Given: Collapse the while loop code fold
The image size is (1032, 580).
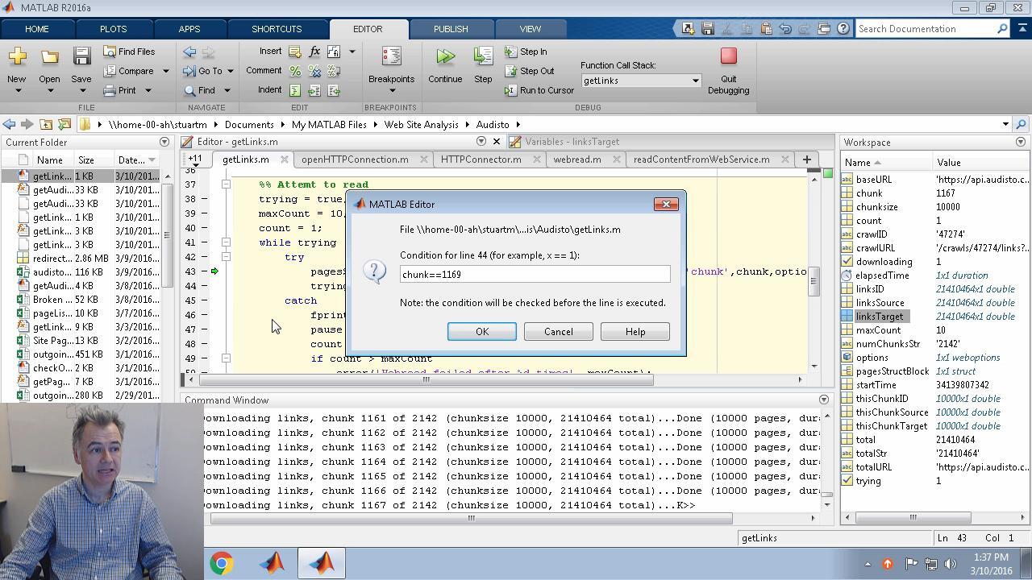Looking at the screenshot, I should tap(227, 242).
